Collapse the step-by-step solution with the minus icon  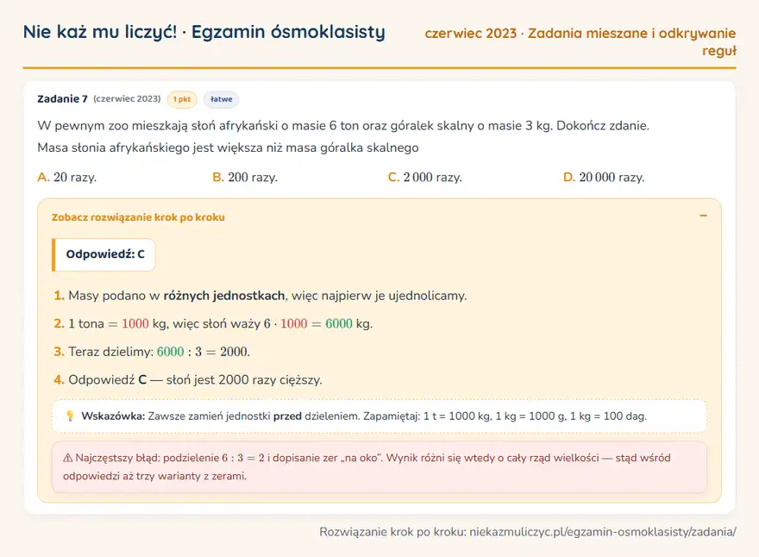pyautogui.click(x=703, y=216)
